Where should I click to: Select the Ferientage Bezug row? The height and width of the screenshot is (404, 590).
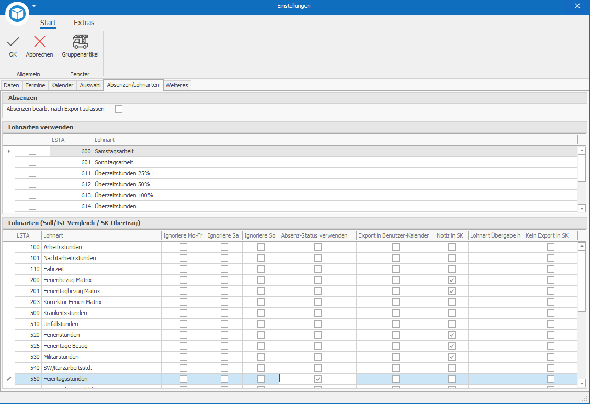296,346
